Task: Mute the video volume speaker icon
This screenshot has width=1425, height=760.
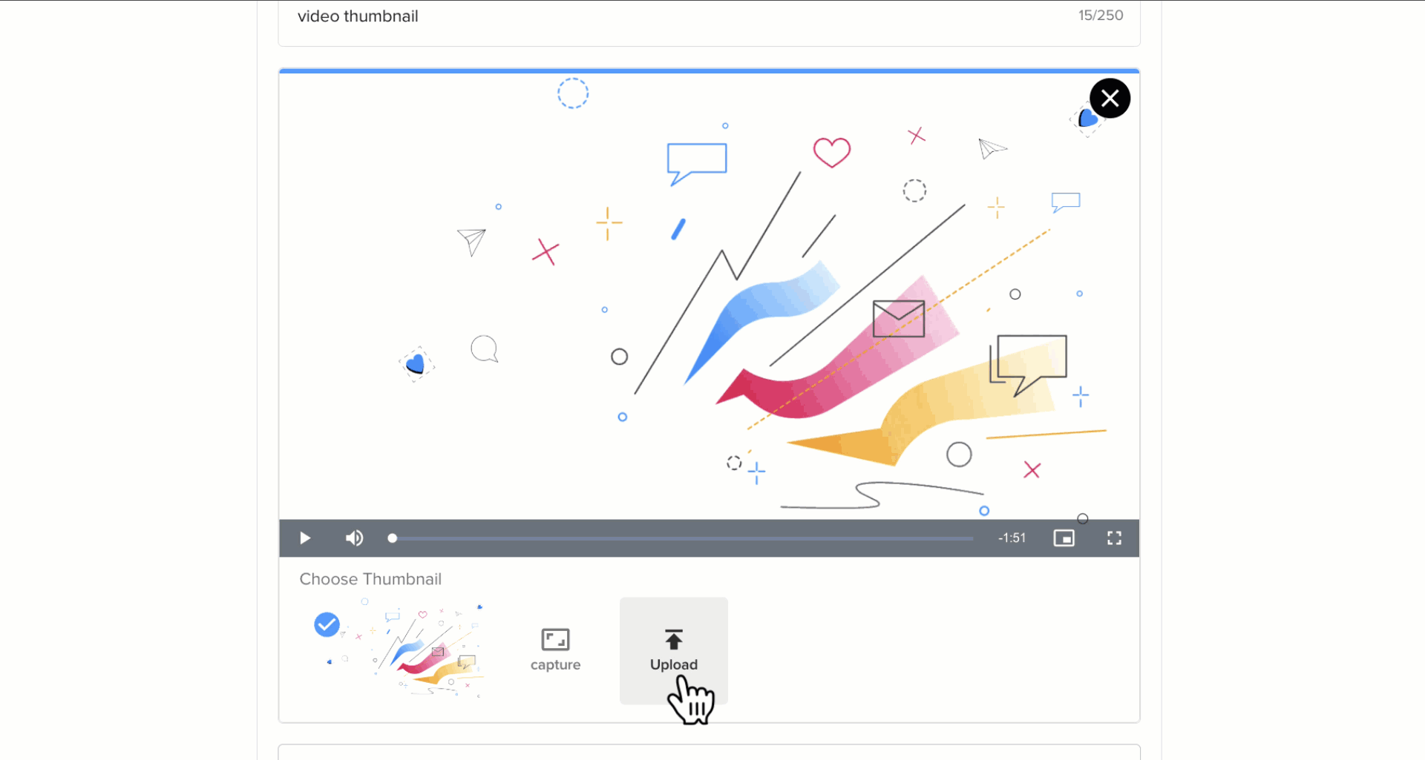Action: click(x=354, y=538)
